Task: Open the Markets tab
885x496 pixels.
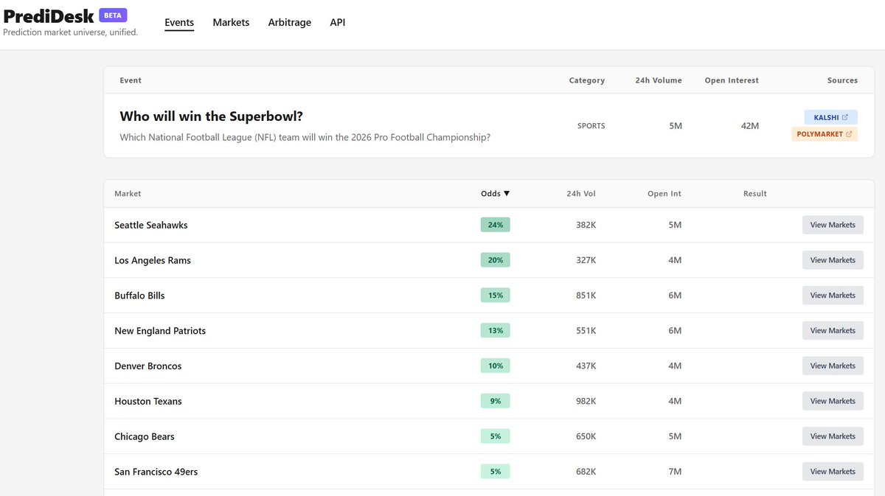Action: coord(231,23)
